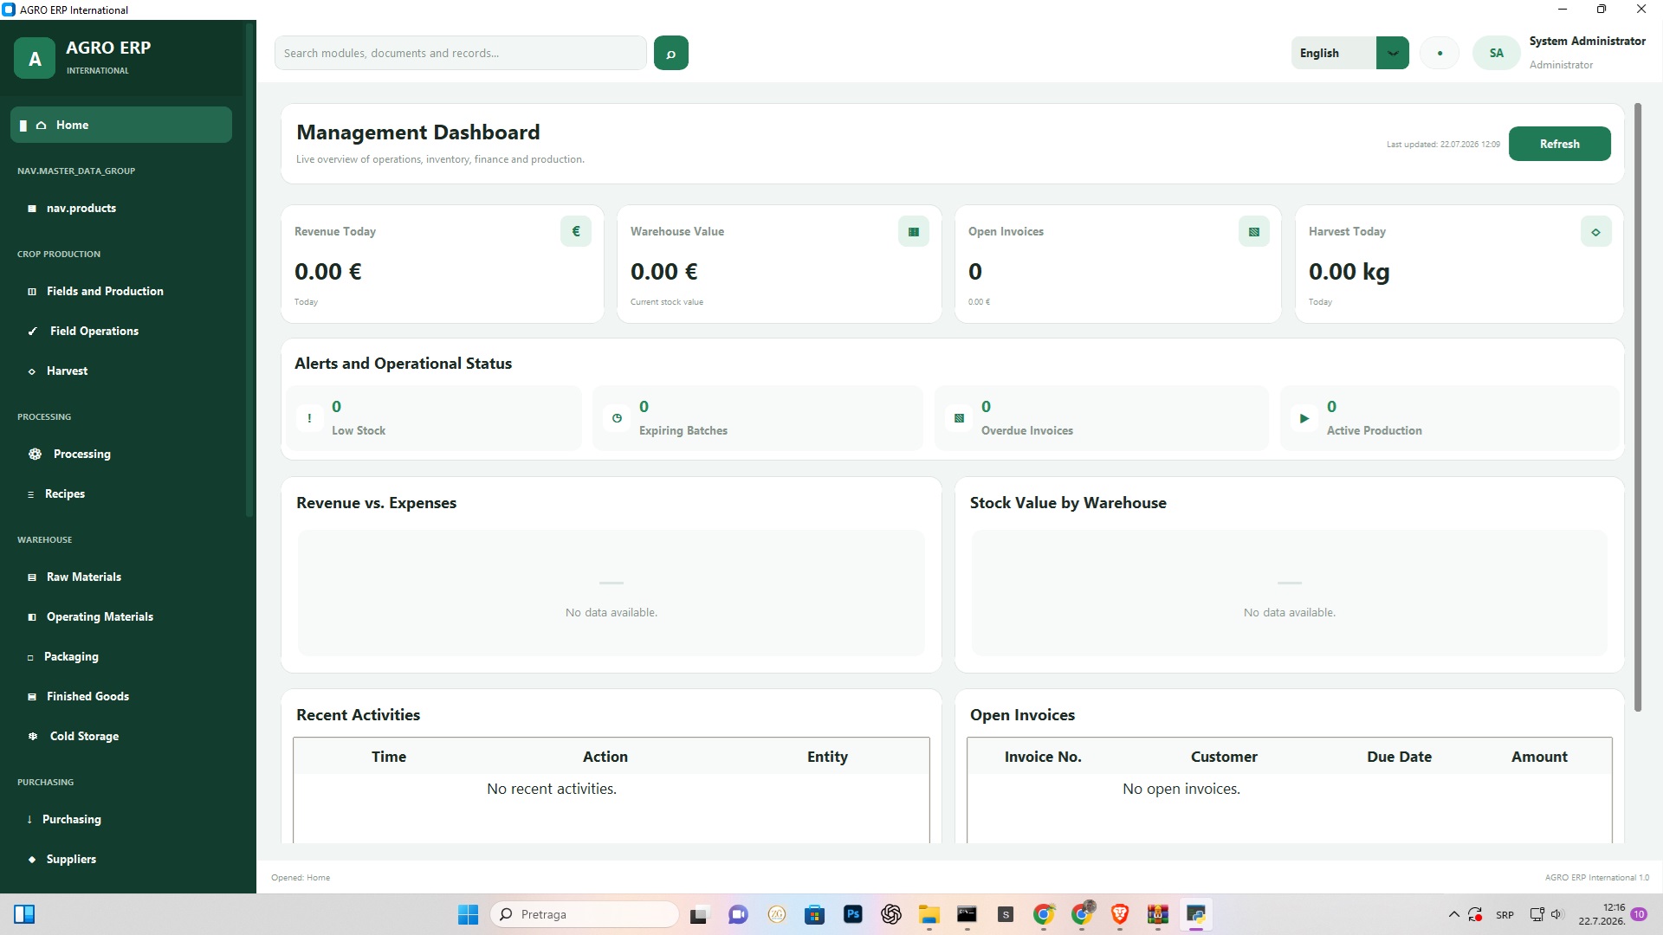
Task: Click the Active Production play icon
Action: [x=1304, y=418]
